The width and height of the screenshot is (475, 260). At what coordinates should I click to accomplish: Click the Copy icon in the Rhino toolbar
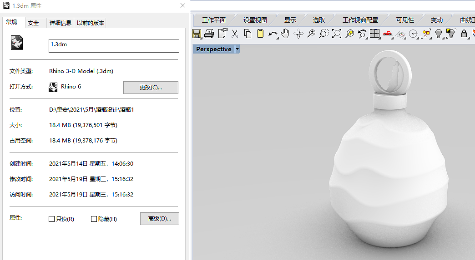tap(248, 34)
